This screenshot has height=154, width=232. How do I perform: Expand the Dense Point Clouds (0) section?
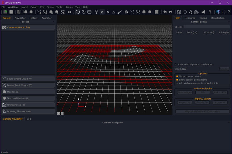(28, 85)
